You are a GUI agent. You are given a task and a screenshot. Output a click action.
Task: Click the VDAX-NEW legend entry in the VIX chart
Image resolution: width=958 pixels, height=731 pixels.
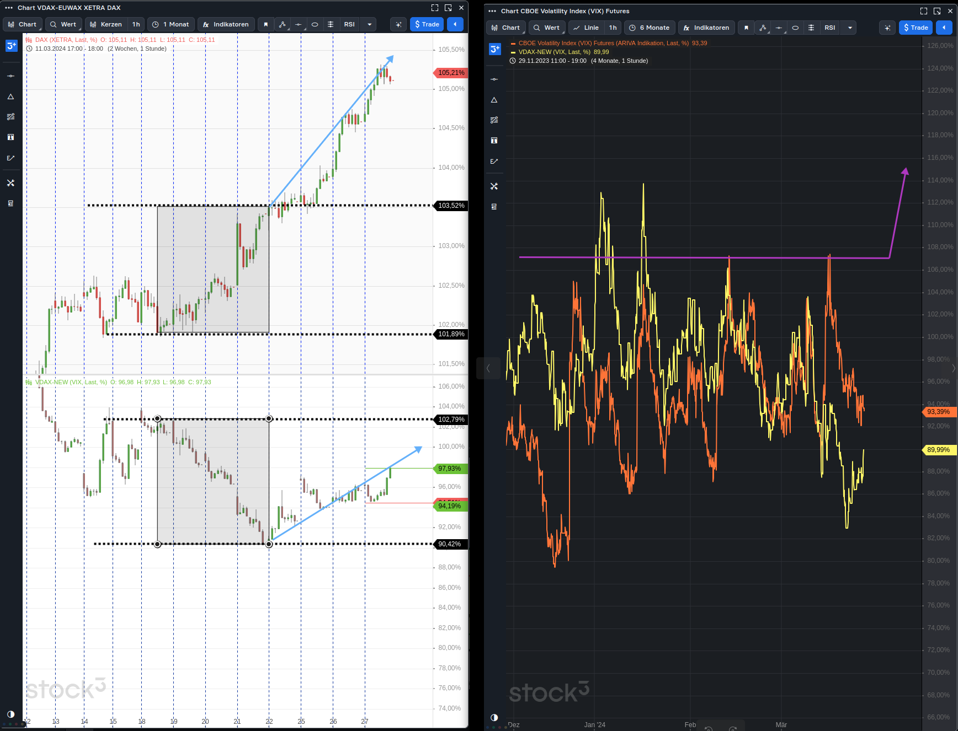pyautogui.click(x=560, y=52)
